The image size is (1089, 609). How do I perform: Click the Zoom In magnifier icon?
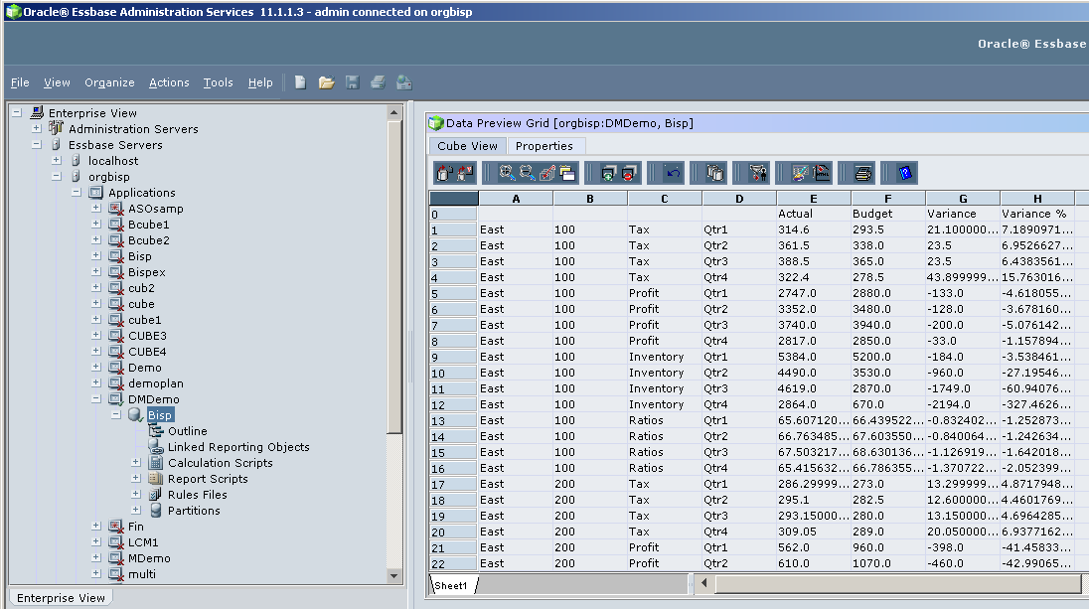click(x=507, y=173)
